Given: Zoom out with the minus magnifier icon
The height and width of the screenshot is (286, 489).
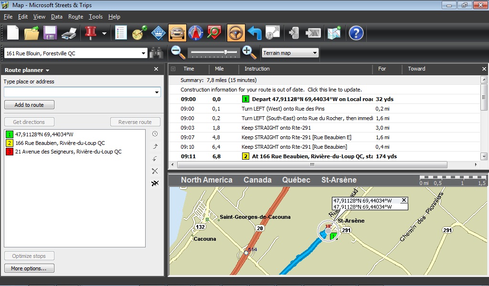Looking at the screenshot, I should click(178, 52).
